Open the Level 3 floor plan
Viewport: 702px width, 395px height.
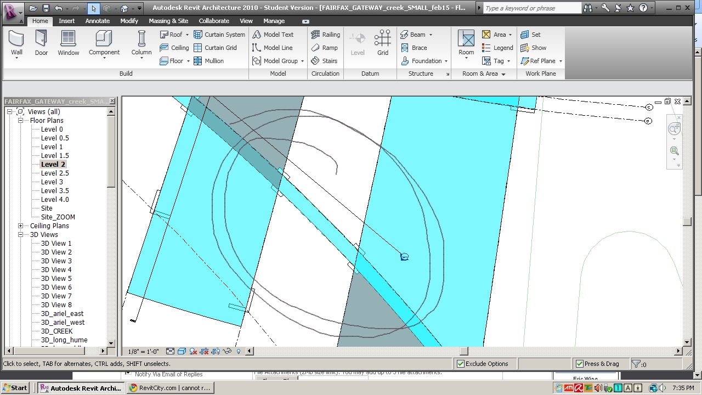[x=52, y=182]
